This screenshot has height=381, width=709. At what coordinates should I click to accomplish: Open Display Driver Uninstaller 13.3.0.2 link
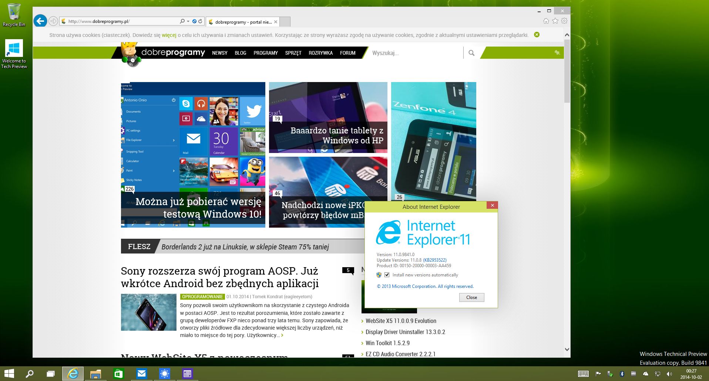pos(406,332)
